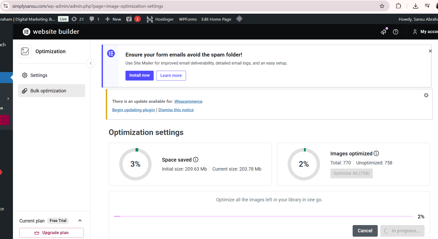The width and height of the screenshot is (438, 239).
Task: Click the Upgrade plan button
Action: pos(51,233)
